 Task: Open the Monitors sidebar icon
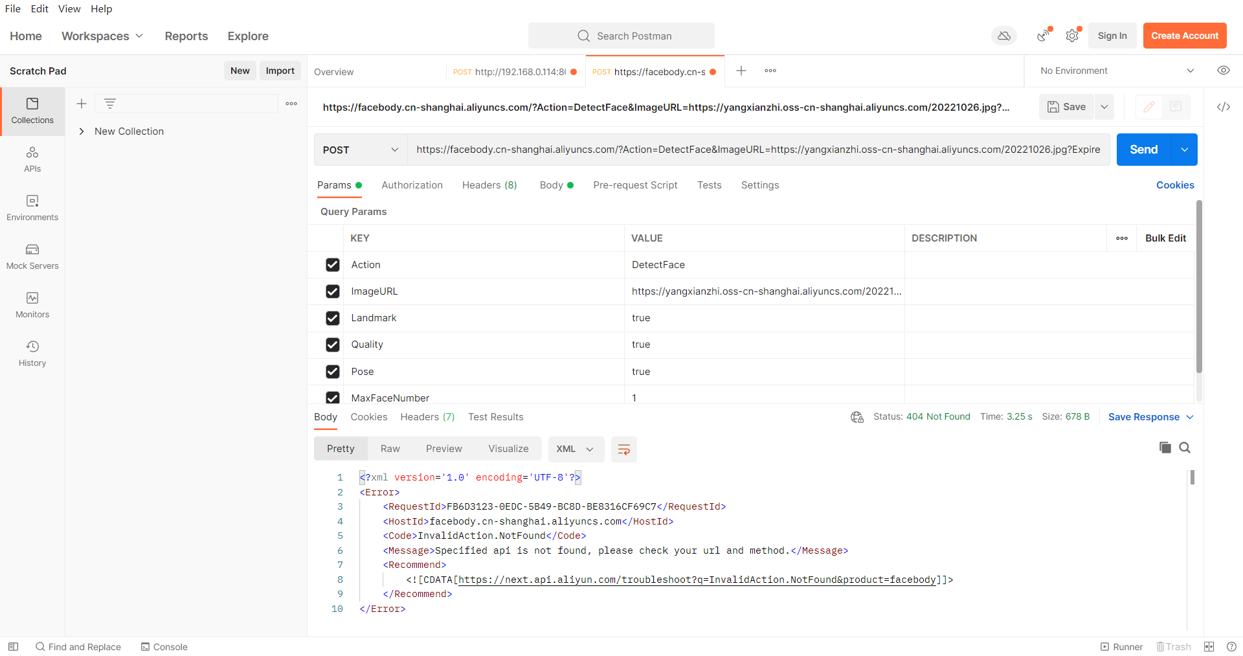click(32, 305)
